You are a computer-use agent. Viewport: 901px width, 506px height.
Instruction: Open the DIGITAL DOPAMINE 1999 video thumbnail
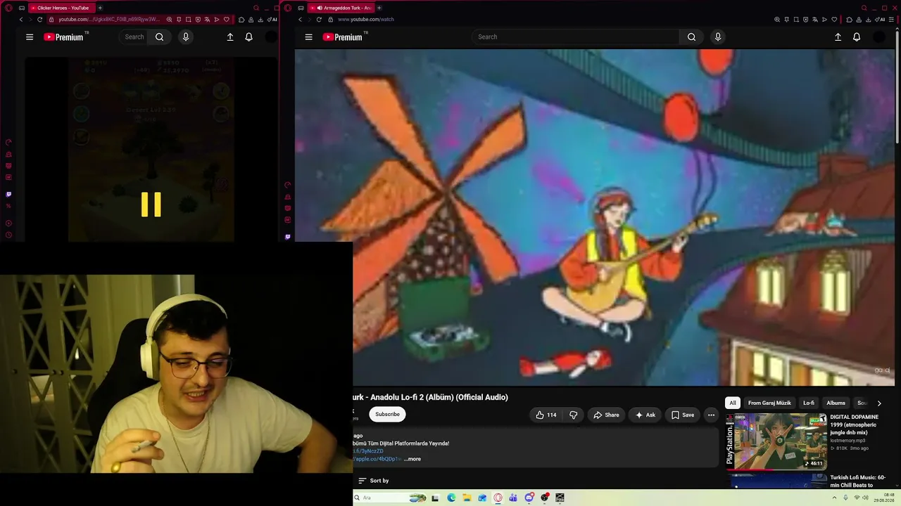[x=776, y=441]
